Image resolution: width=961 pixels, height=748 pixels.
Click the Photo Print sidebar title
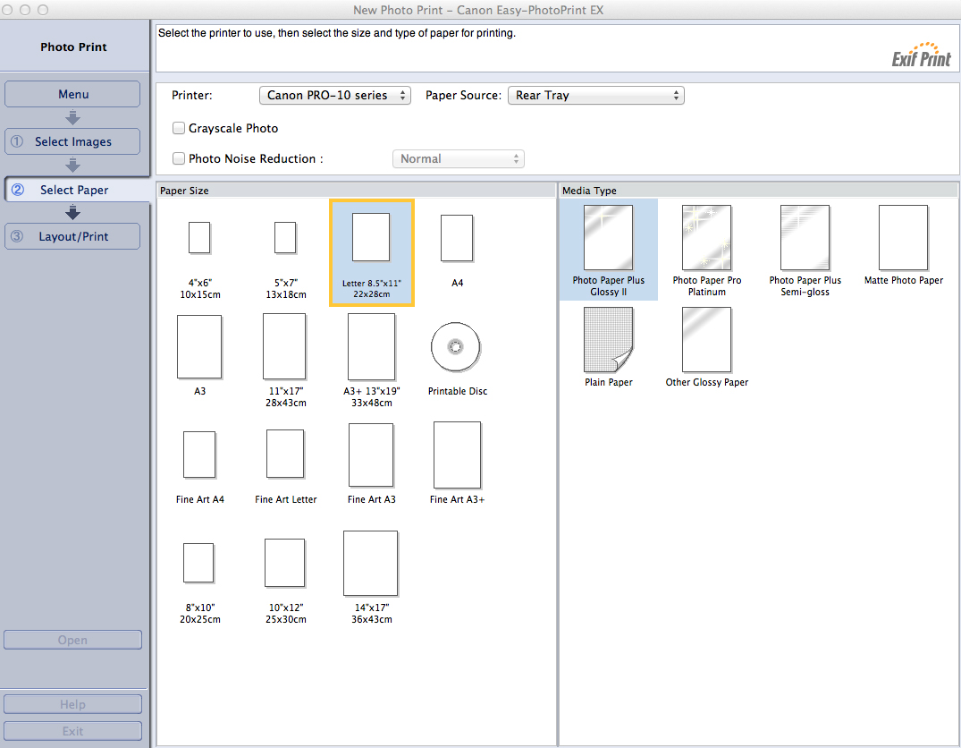pyautogui.click(x=73, y=47)
